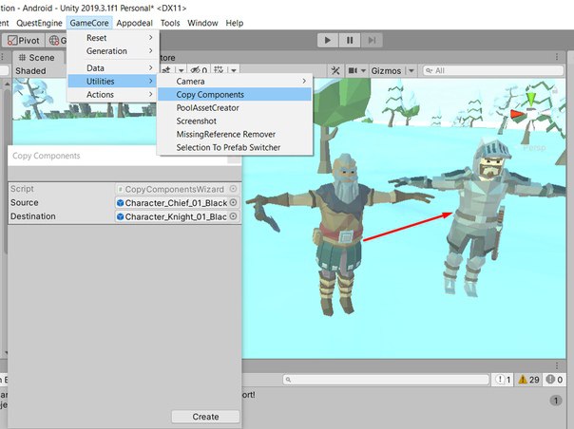The image size is (574, 429).
Task: Open the GameCore menu
Action: pyautogui.click(x=89, y=23)
